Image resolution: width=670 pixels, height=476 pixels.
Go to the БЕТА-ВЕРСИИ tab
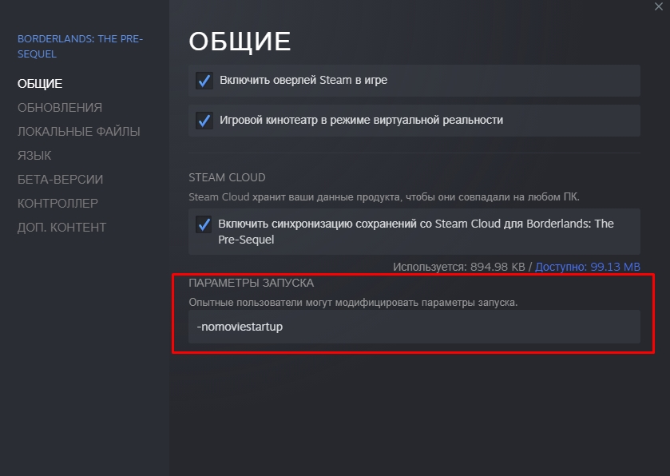pos(60,179)
